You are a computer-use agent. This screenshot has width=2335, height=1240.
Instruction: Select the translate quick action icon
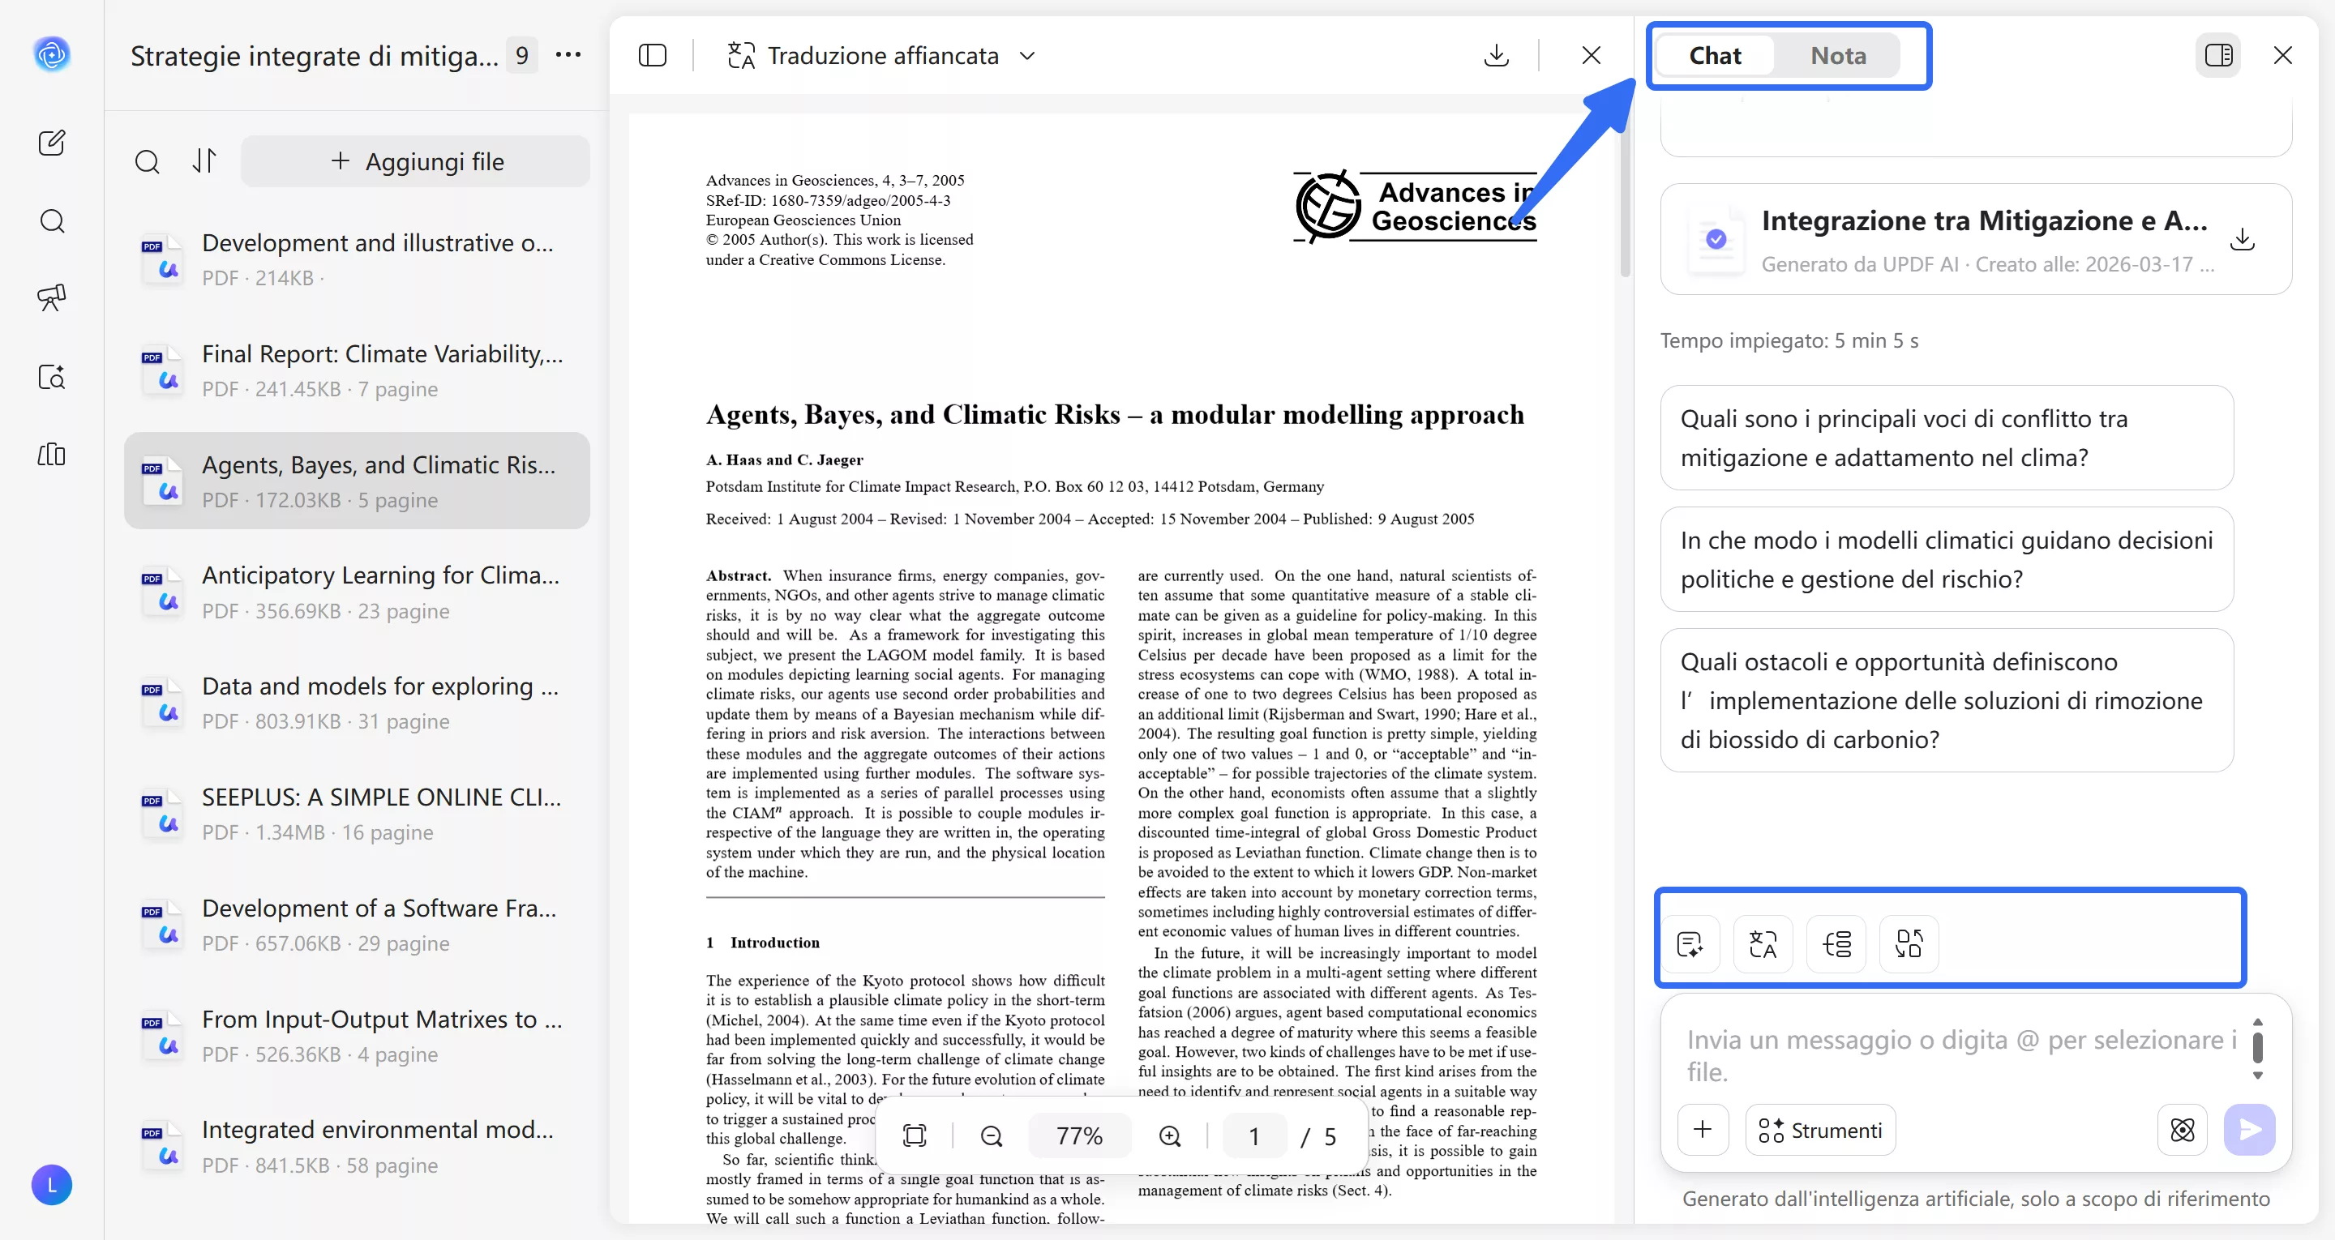point(1762,943)
